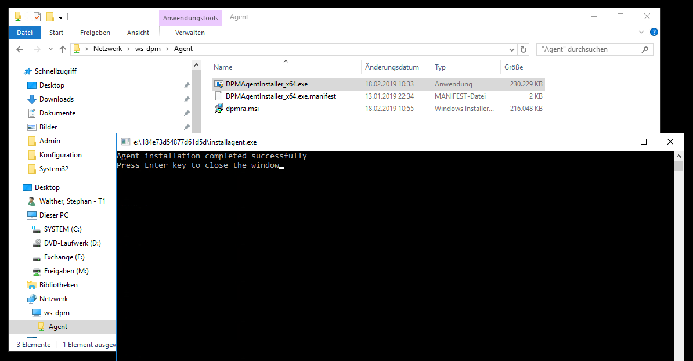Screen dimensions: 693x361
Task: Click the Back navigation arrow
Action: (x=20, y=49)
